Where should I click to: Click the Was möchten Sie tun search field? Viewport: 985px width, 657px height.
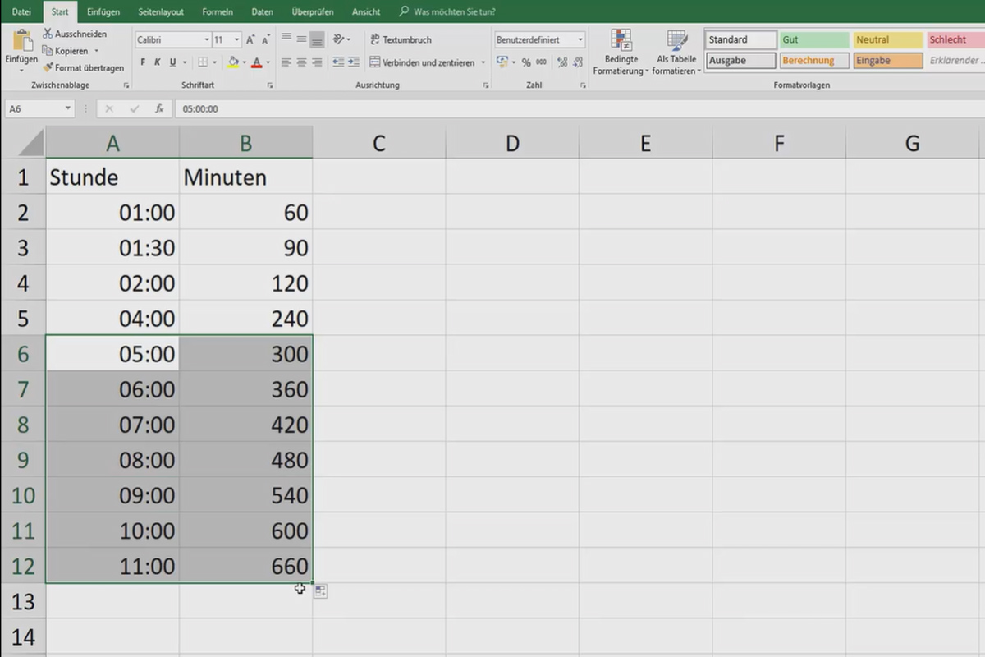(454, 11)
